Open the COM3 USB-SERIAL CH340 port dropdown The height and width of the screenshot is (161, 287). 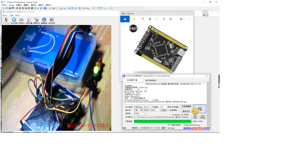[159, 110]
